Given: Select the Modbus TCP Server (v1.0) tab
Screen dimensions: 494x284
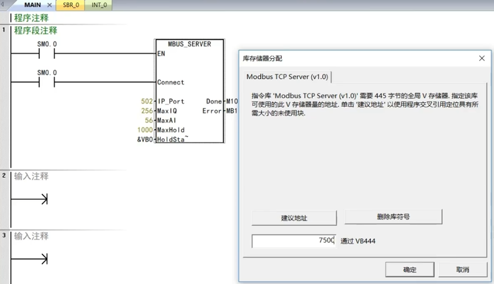Looking at the screenshot, I should [x=287, y=77].
